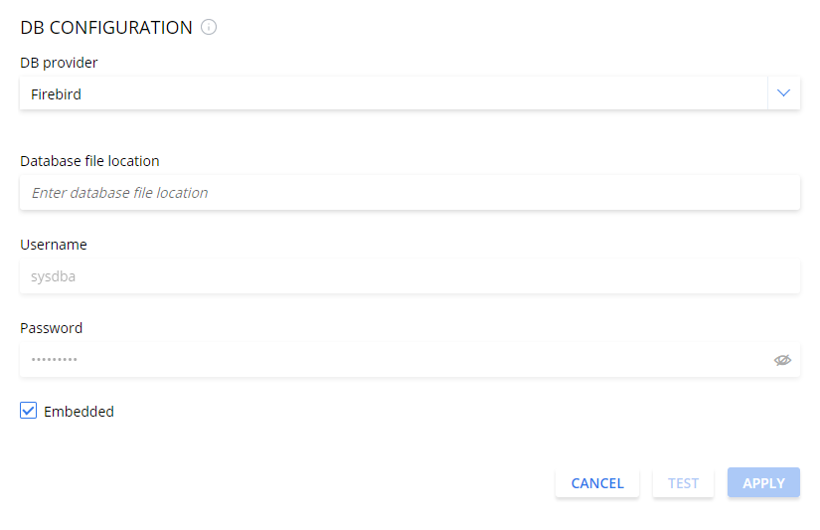820x530 pixels.
Task: Click the 'Username' field label
Action: coord(54,245)
